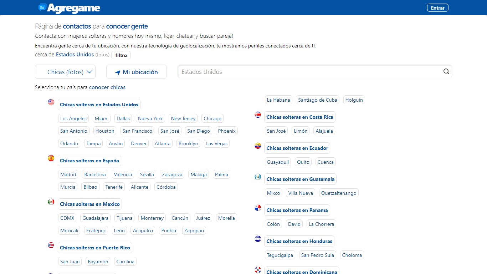Open Chicas solteras en Honduras
Viewport: 487px width, 274px height.
pos(299,241)
